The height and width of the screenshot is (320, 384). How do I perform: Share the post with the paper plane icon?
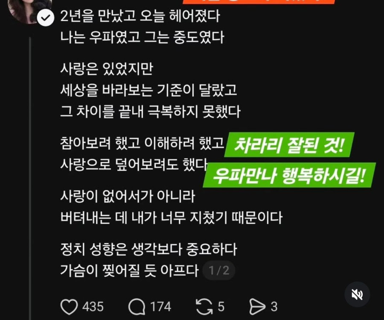click(x=257, y=306)
